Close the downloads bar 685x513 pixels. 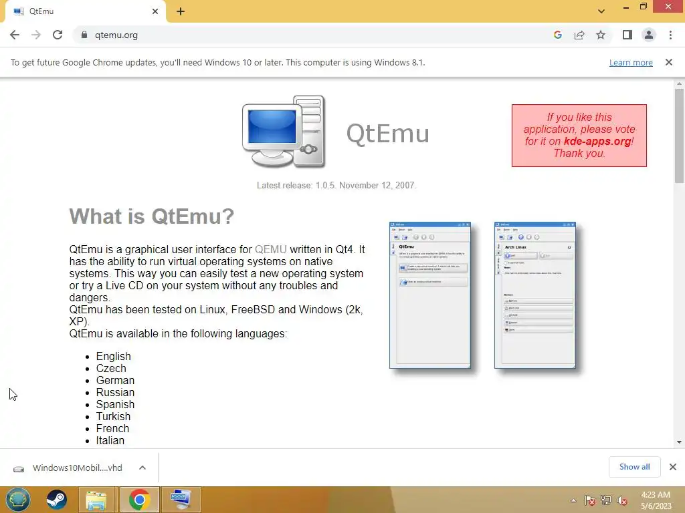[673, 467]
